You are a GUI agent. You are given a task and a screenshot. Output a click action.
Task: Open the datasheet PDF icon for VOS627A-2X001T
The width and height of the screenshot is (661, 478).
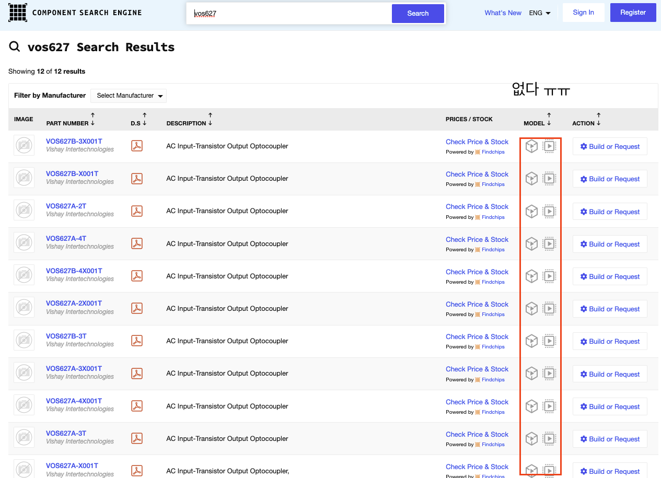coord(137,308)
